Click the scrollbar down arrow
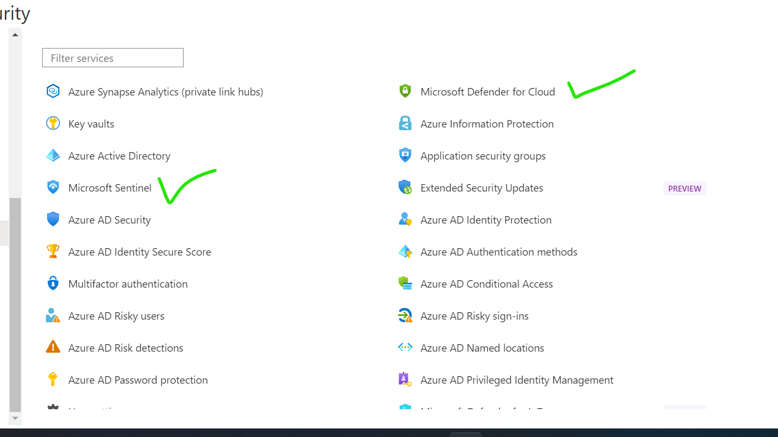 point(15,418)
